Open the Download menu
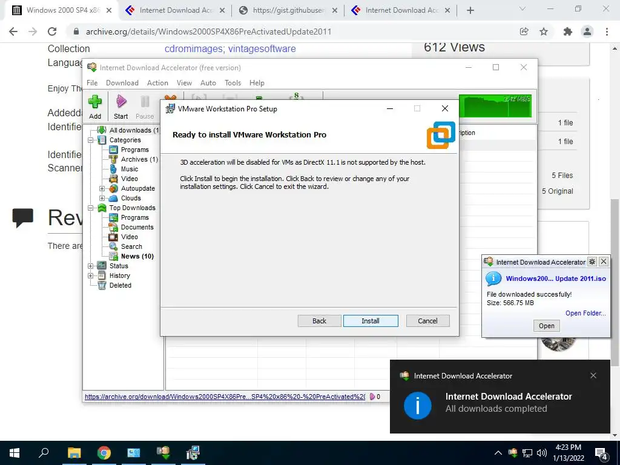 (x=122, y=82)
